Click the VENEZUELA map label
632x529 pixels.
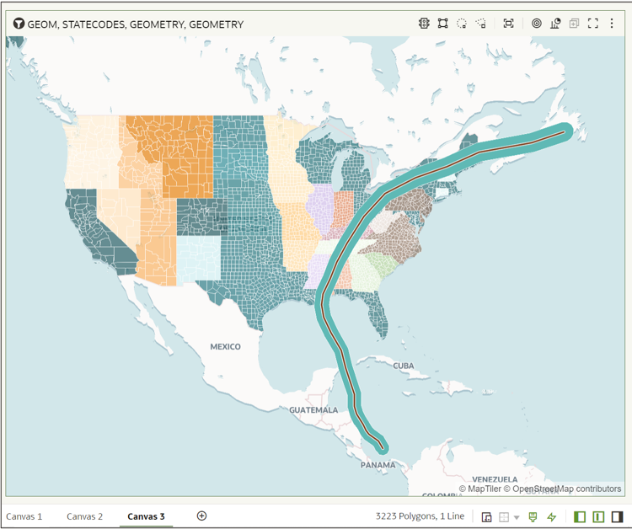495,479
